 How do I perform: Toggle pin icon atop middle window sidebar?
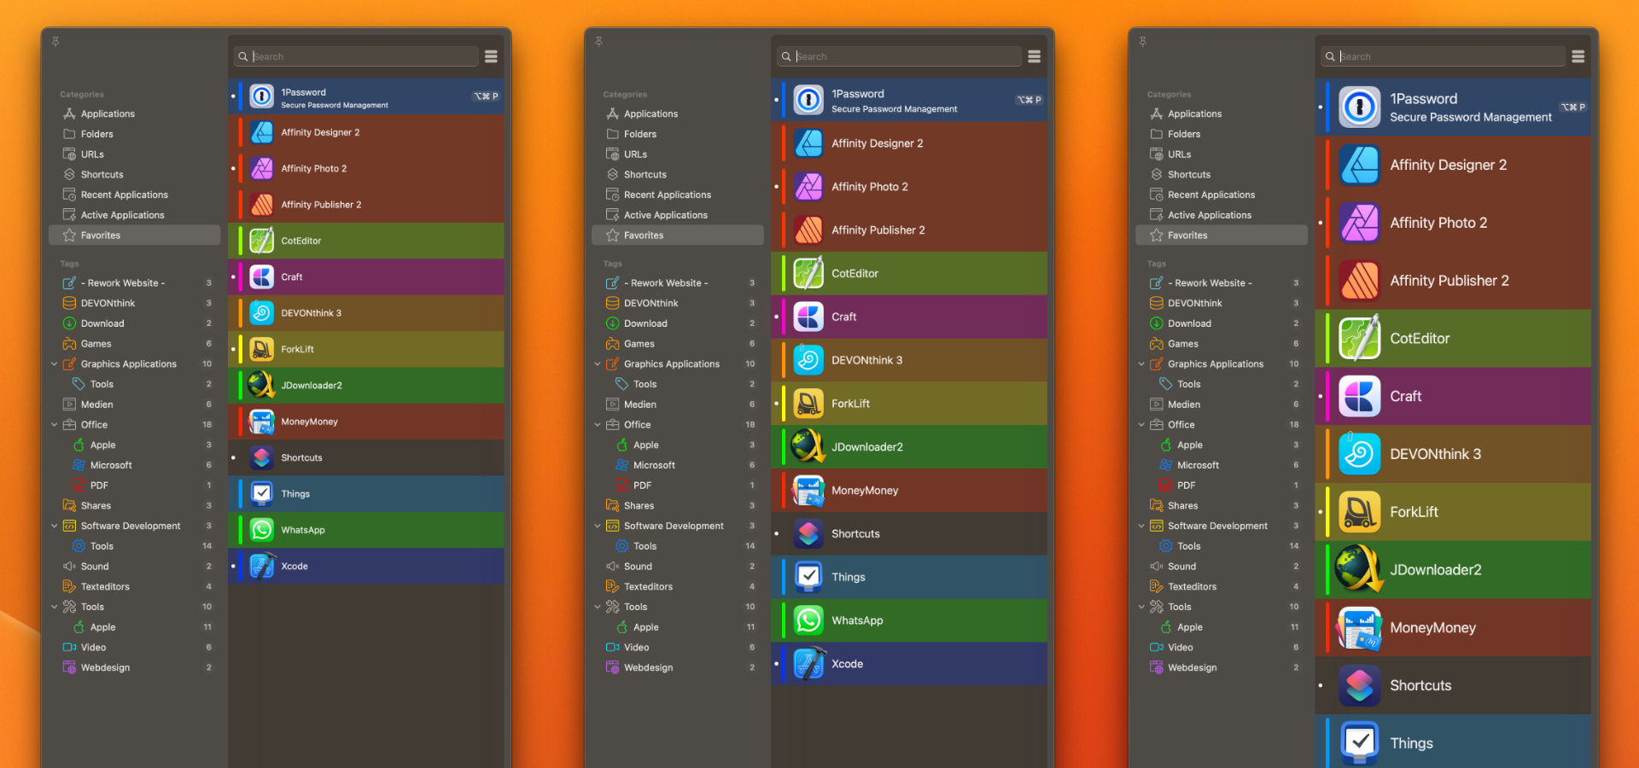(x=599, y=41)
